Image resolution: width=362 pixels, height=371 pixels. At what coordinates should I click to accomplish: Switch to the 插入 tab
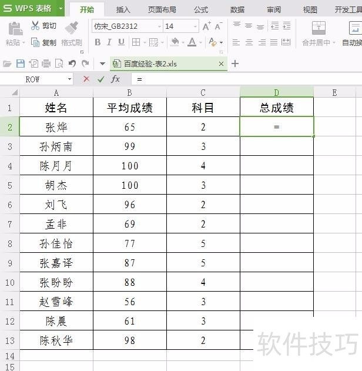(x=123, y=9)
